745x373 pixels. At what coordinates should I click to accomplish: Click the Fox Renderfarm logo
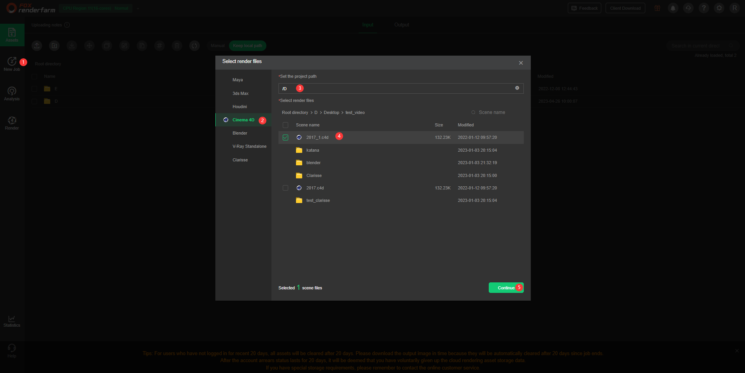(x=31, y=8)
